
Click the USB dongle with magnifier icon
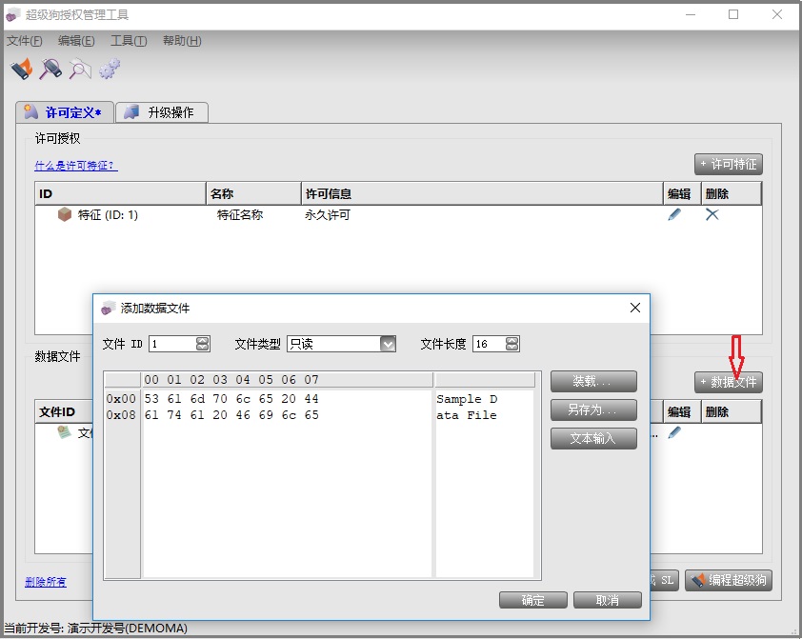[x=50, y=69]
